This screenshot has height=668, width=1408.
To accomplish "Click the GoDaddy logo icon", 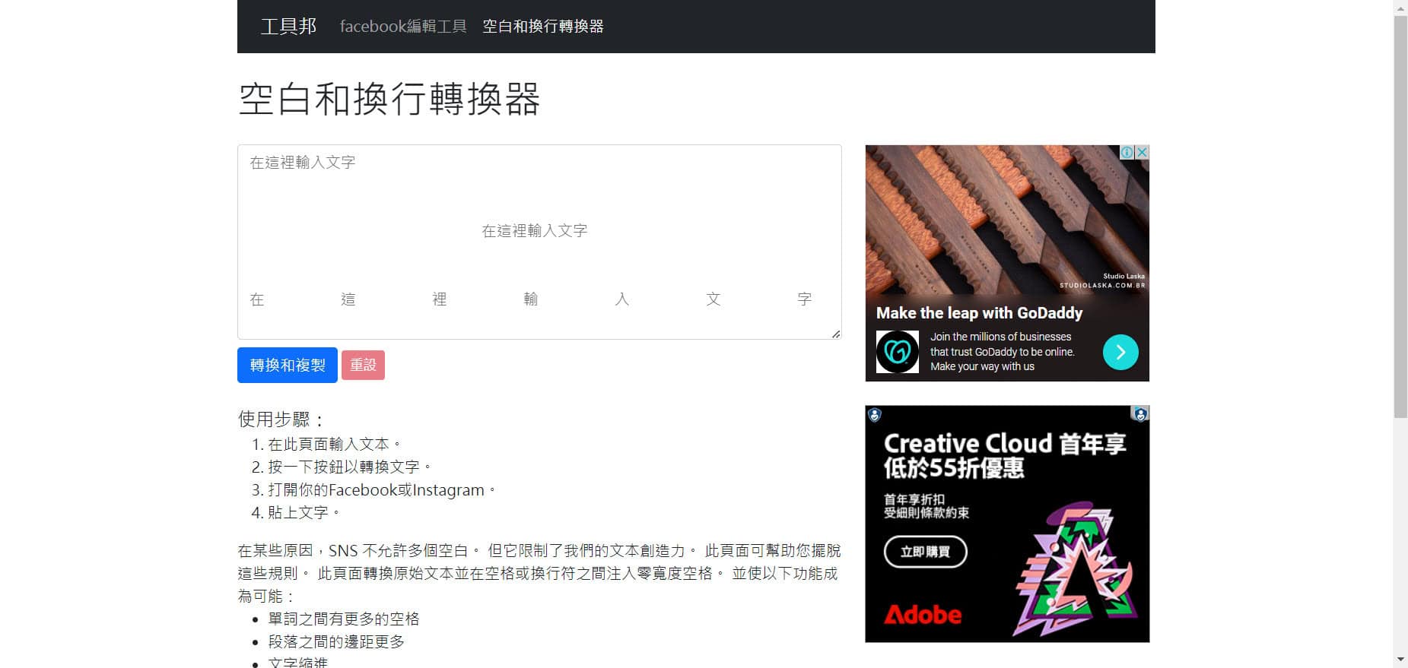I will [897, 352].
